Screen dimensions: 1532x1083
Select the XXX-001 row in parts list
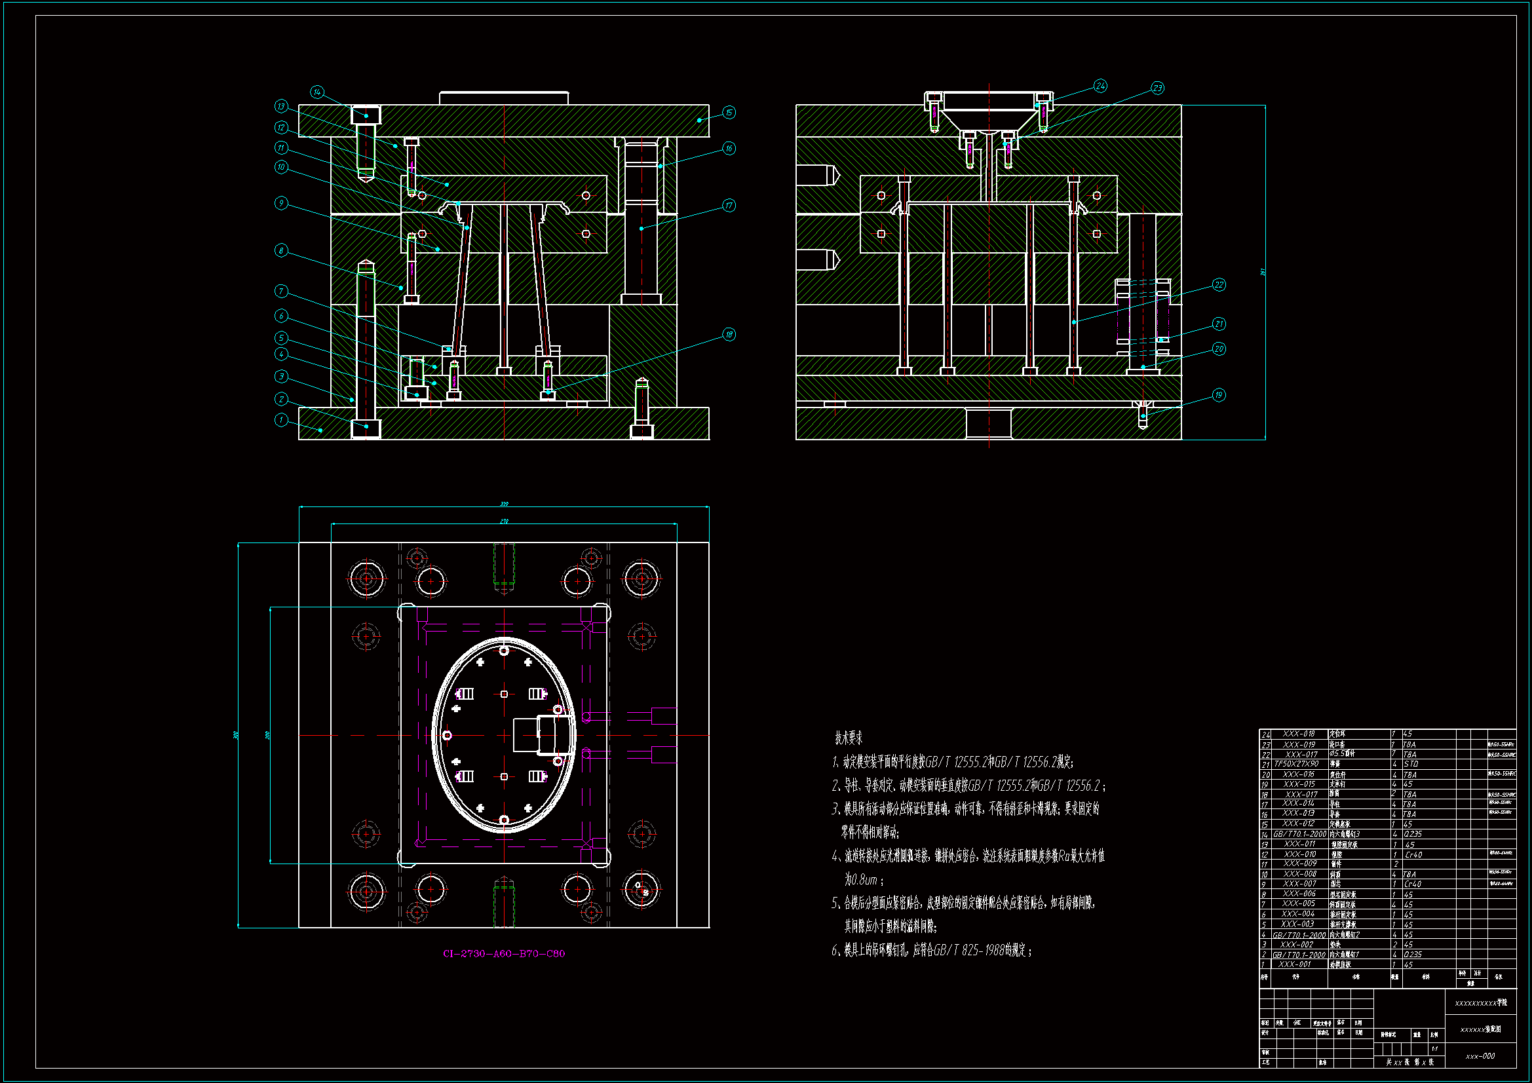pos(1294,964)
